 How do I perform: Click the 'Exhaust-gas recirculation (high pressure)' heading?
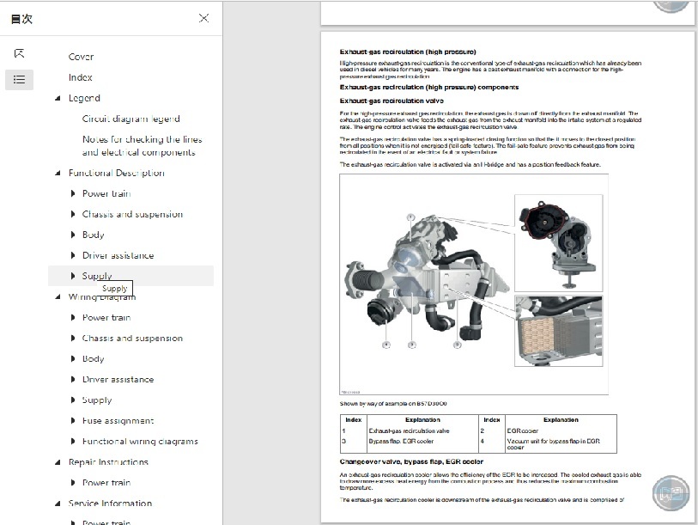(408, 52)
